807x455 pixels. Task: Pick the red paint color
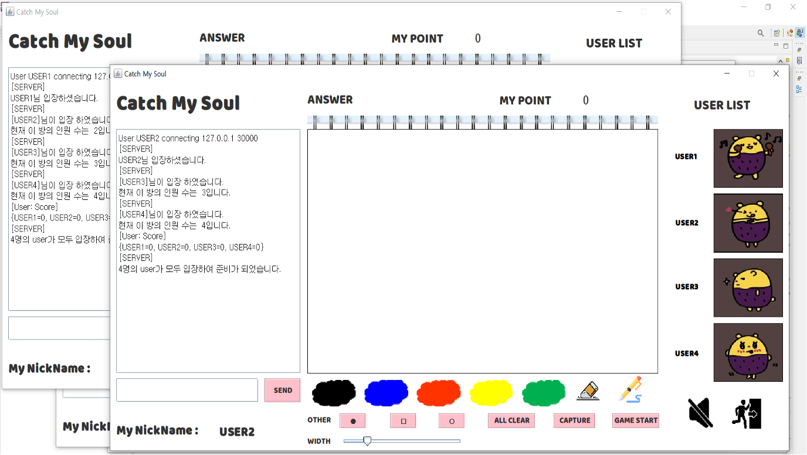click(x=439, y=393)
